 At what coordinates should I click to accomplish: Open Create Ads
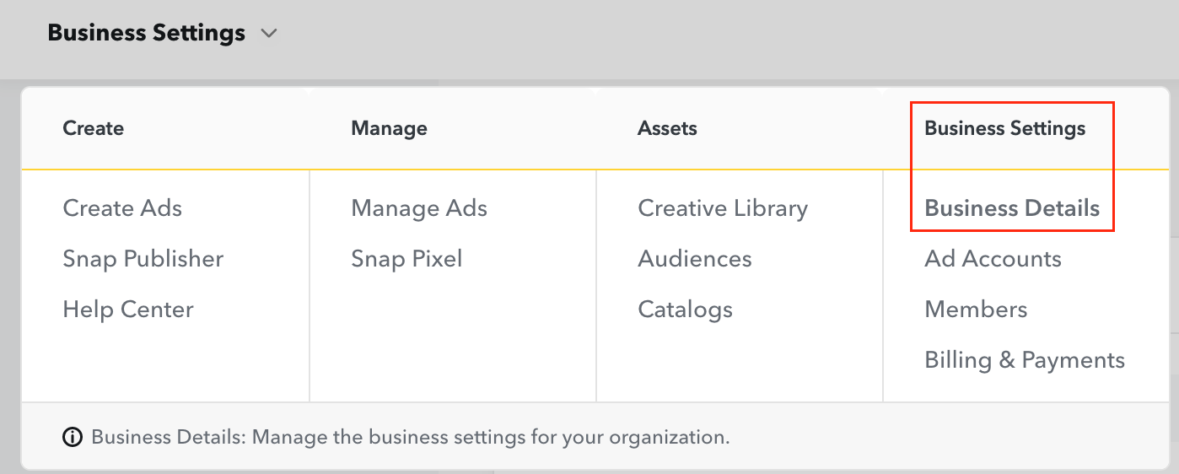(122, 208)
